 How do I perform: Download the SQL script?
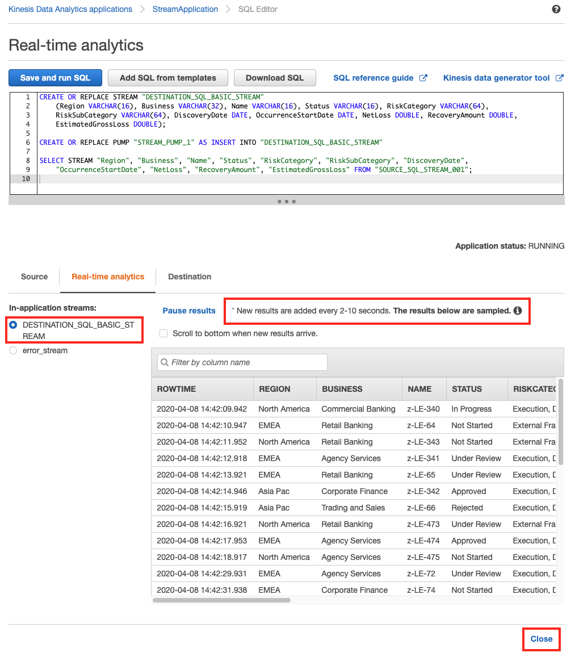pos(275,78)
